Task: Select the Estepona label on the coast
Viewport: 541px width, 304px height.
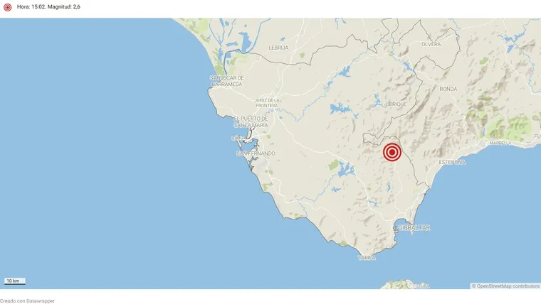Action: pos(452,162)
